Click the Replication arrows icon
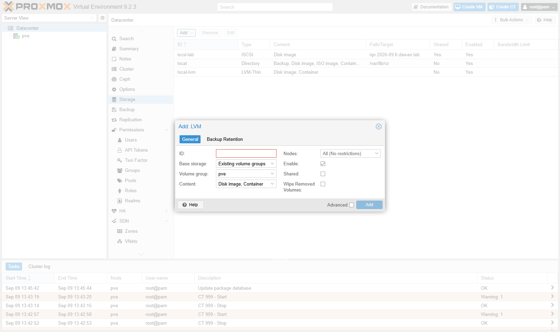560x332 pixels. click(x=114, y=120)
